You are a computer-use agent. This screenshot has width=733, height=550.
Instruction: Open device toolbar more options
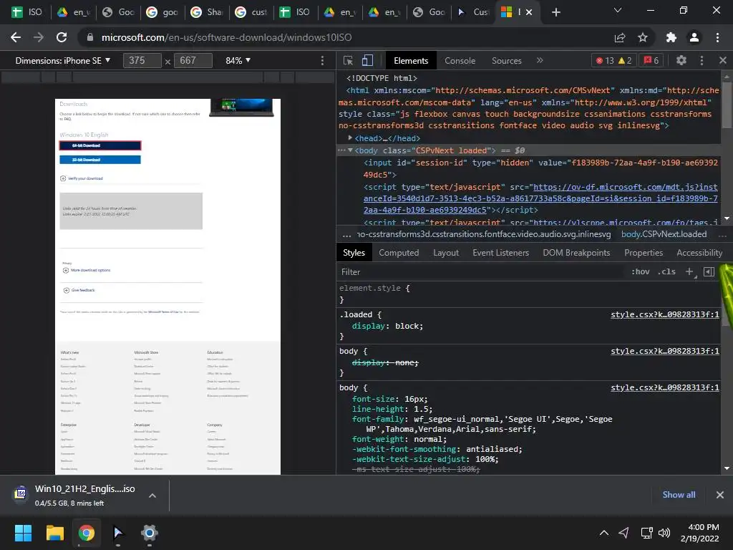pyautogui.click(x=322, y=61)
